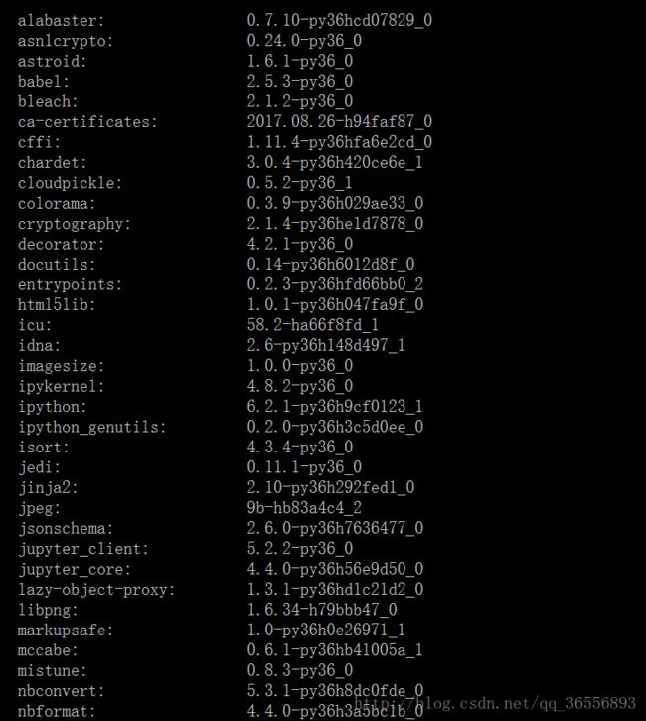646x721 pixels.
Task: Select the libpng version 1.6.34-h79bbb47_0
Action: (x=322, y=610)
